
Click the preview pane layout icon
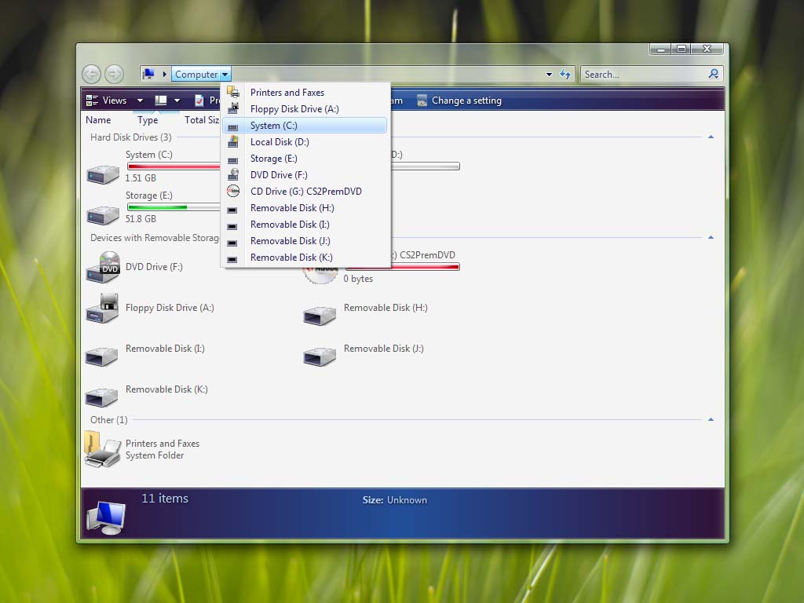point(161,100)
